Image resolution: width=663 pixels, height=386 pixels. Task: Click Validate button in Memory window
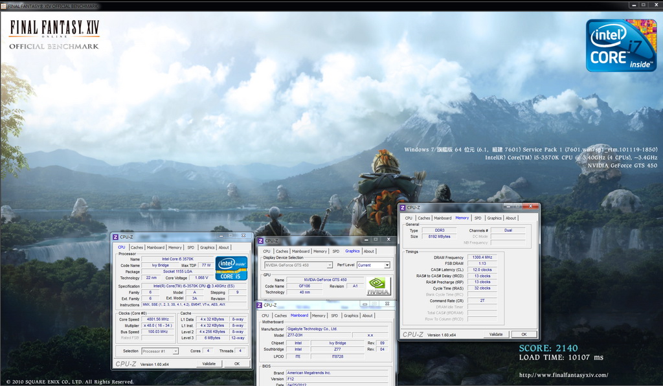click(496, 334)
